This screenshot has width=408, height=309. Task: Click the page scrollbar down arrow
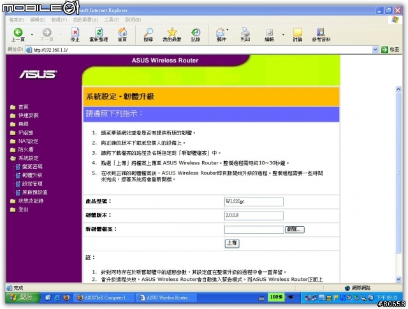coord(398,279)
